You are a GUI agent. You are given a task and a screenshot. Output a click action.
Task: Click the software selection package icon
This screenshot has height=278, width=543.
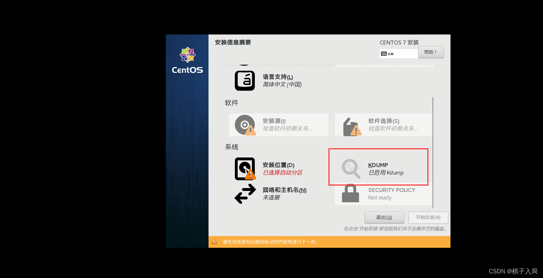[352, 127]
